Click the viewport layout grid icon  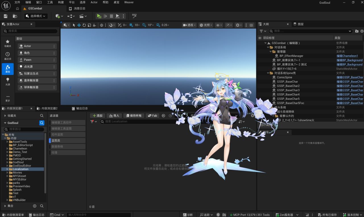pos(251,25)
